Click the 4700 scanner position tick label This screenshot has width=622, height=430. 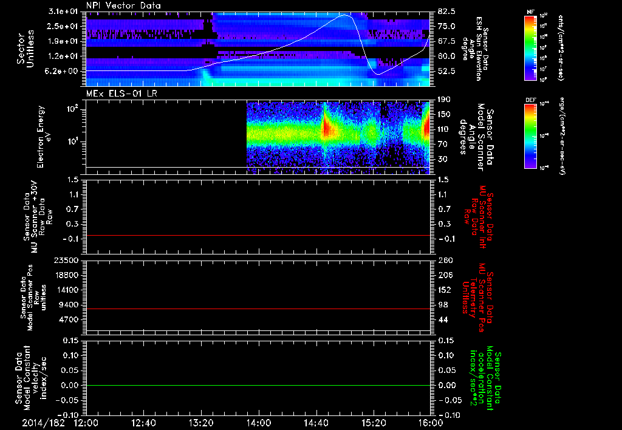69,319
